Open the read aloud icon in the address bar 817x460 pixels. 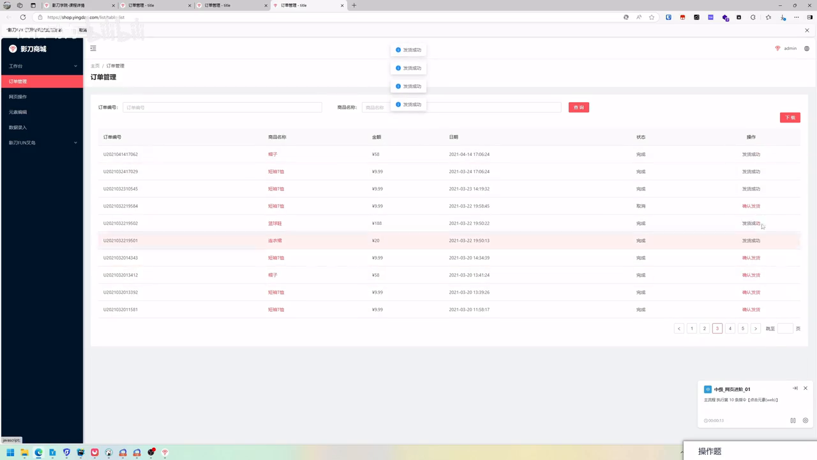click(x=639, y=17)
